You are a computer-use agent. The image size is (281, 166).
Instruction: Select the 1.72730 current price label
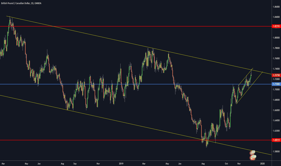tap(276, 75)
